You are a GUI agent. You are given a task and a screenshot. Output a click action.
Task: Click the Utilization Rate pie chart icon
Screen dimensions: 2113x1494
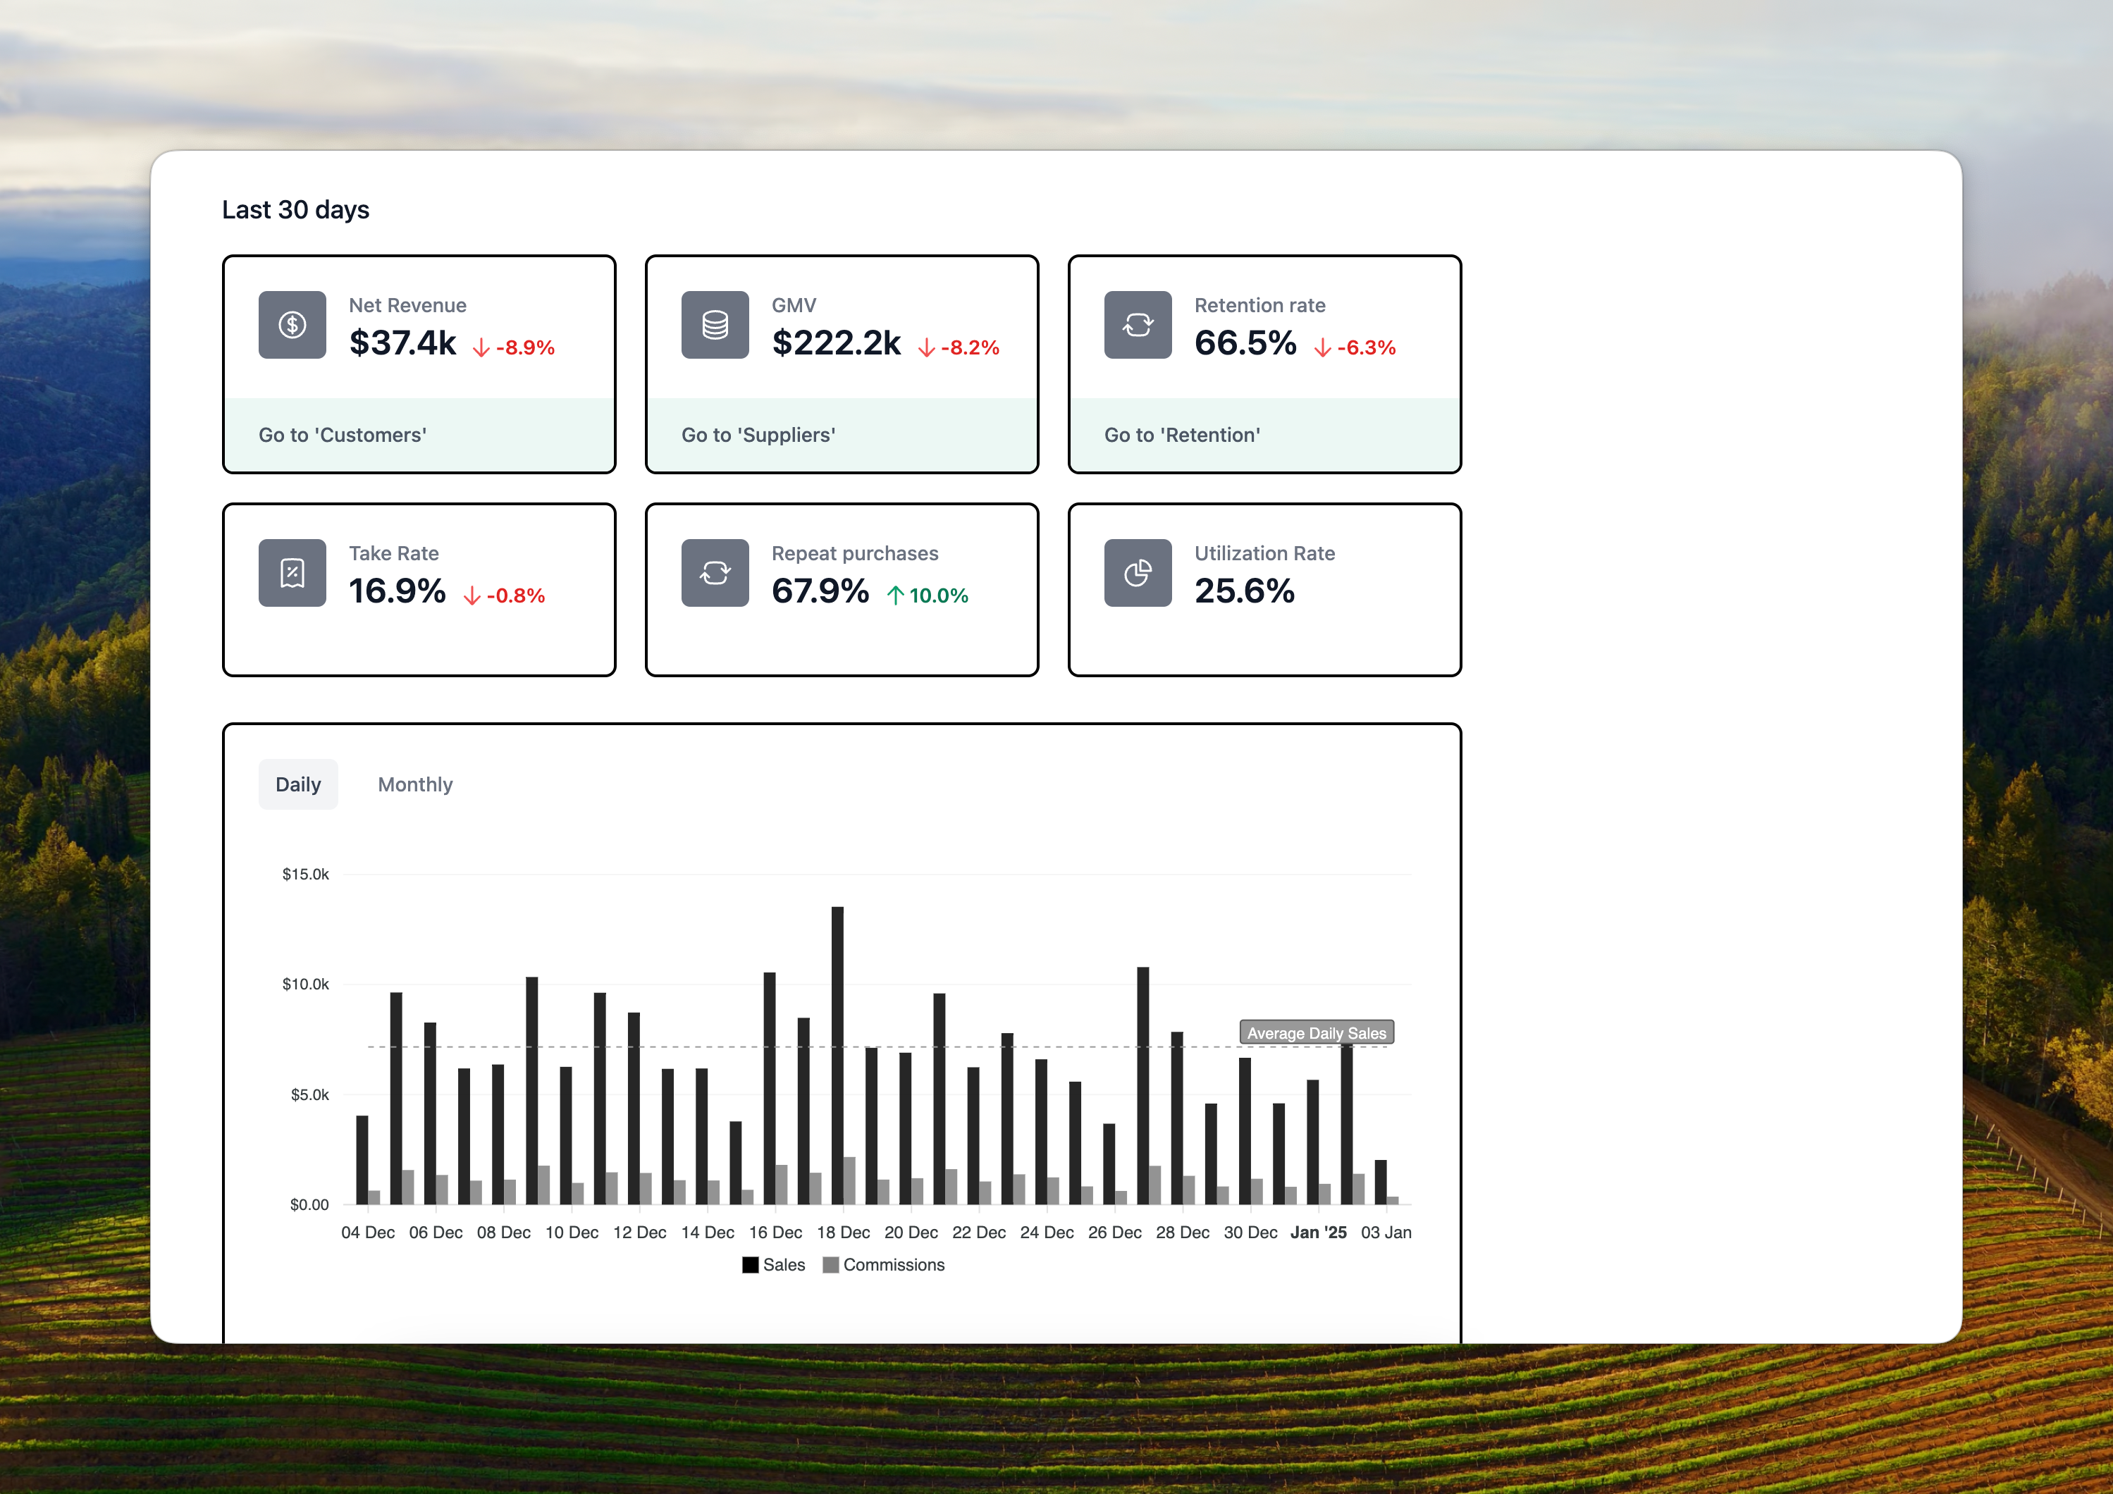[x=1138, y=573]
